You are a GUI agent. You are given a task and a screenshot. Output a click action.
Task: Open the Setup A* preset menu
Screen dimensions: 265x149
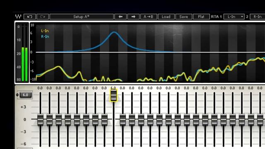click(x=82, y=17)
